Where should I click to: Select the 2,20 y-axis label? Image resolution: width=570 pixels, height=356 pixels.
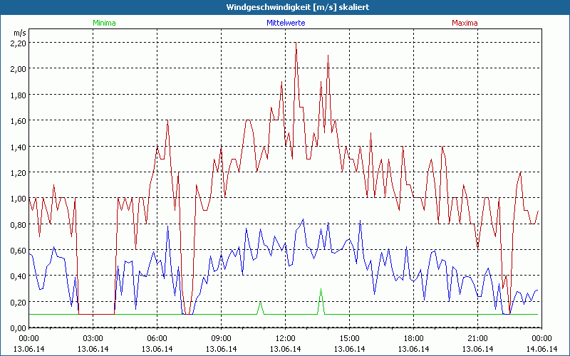point(18,43)
